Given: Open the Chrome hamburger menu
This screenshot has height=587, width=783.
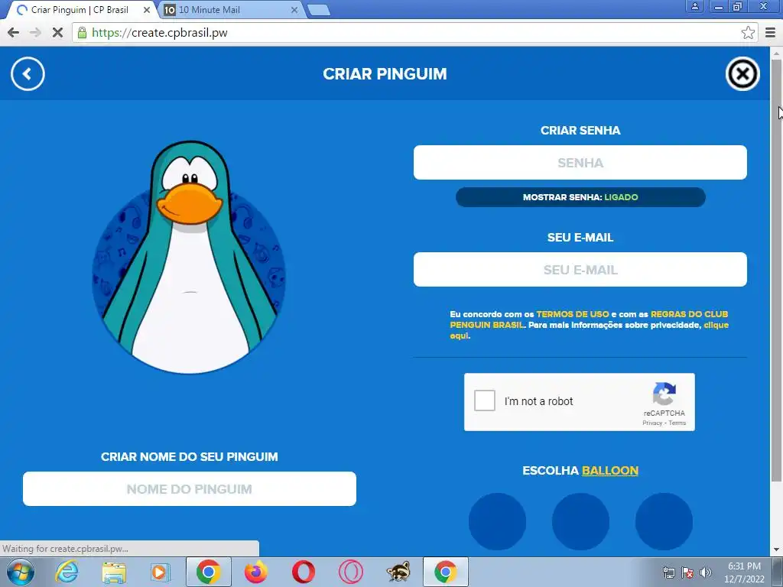Looking at the screenshot, I should click(x=770, y=33).
